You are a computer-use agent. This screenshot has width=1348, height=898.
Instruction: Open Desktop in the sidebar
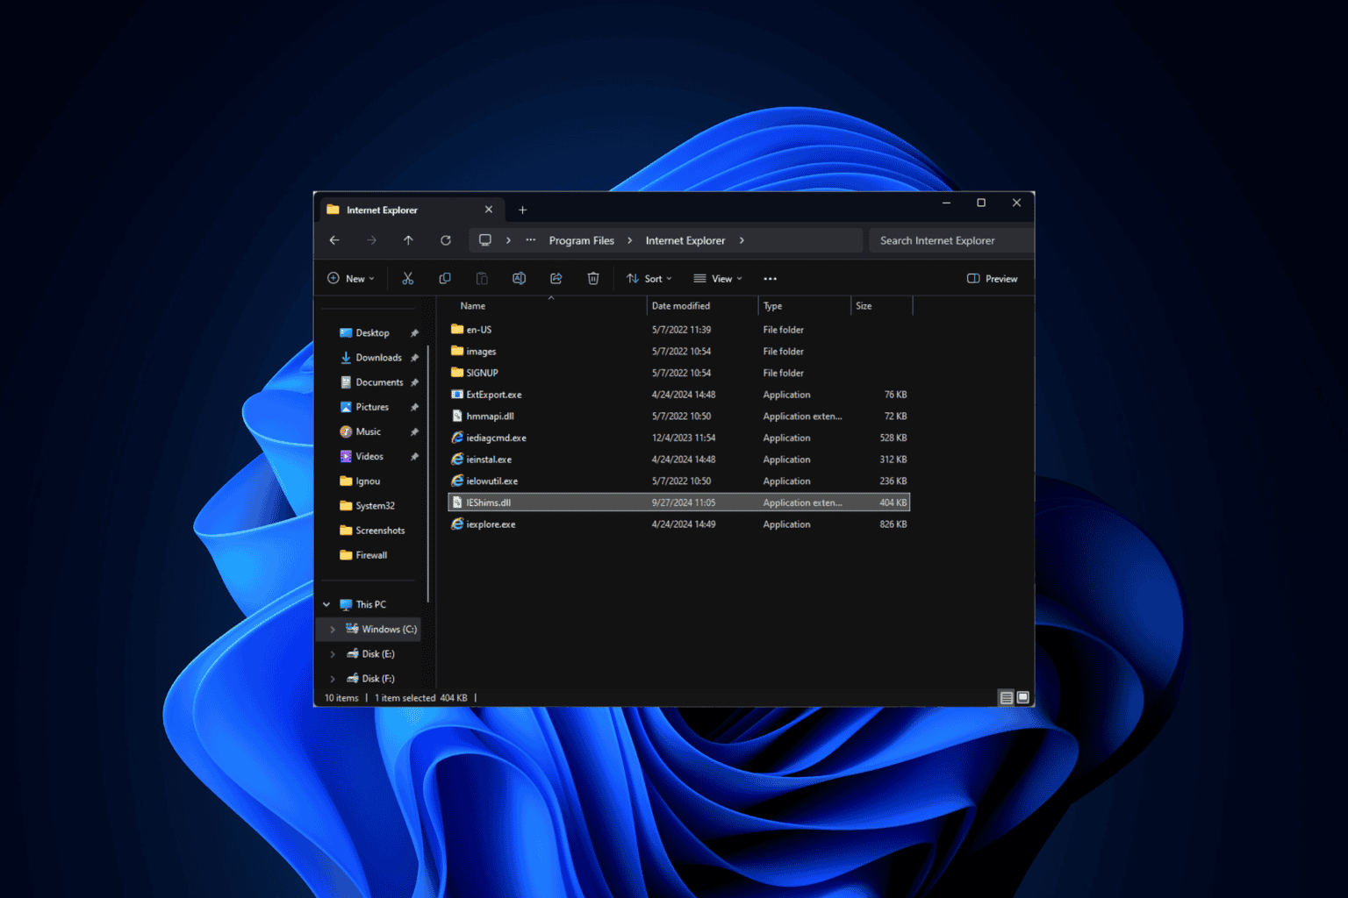372,333
